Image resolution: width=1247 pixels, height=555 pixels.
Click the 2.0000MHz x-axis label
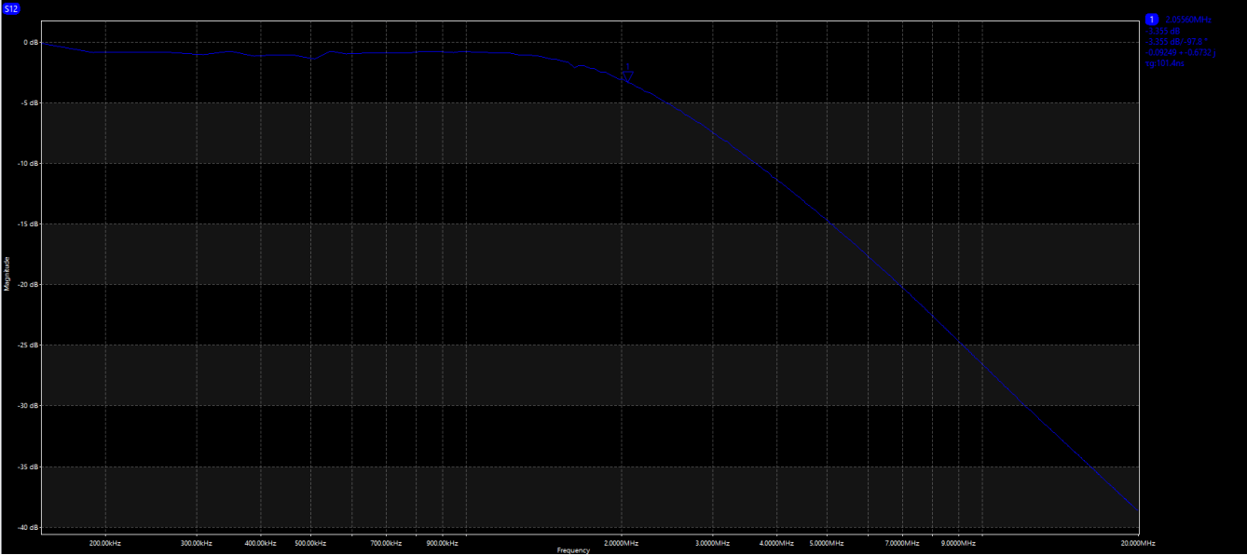(622, 543)
